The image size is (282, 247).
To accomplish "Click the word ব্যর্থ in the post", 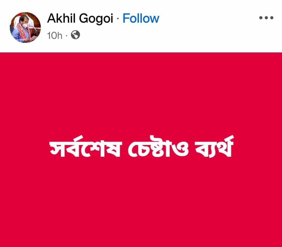I will pos(214,146).
